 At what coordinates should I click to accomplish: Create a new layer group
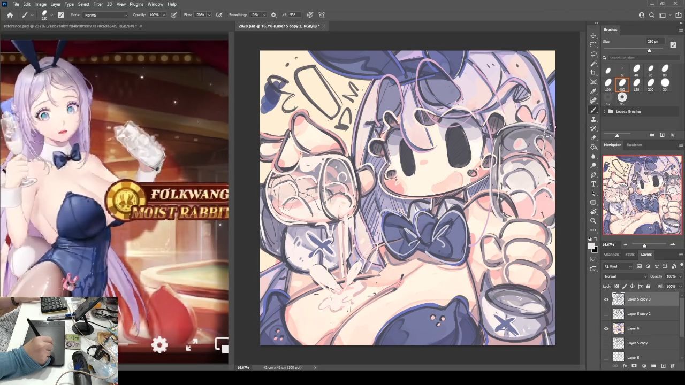[653, 366]
